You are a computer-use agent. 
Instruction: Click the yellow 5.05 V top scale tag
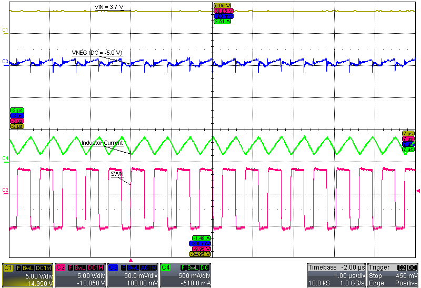223,5
